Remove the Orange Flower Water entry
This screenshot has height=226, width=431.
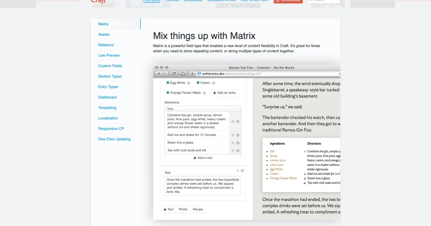click(204, 93)
